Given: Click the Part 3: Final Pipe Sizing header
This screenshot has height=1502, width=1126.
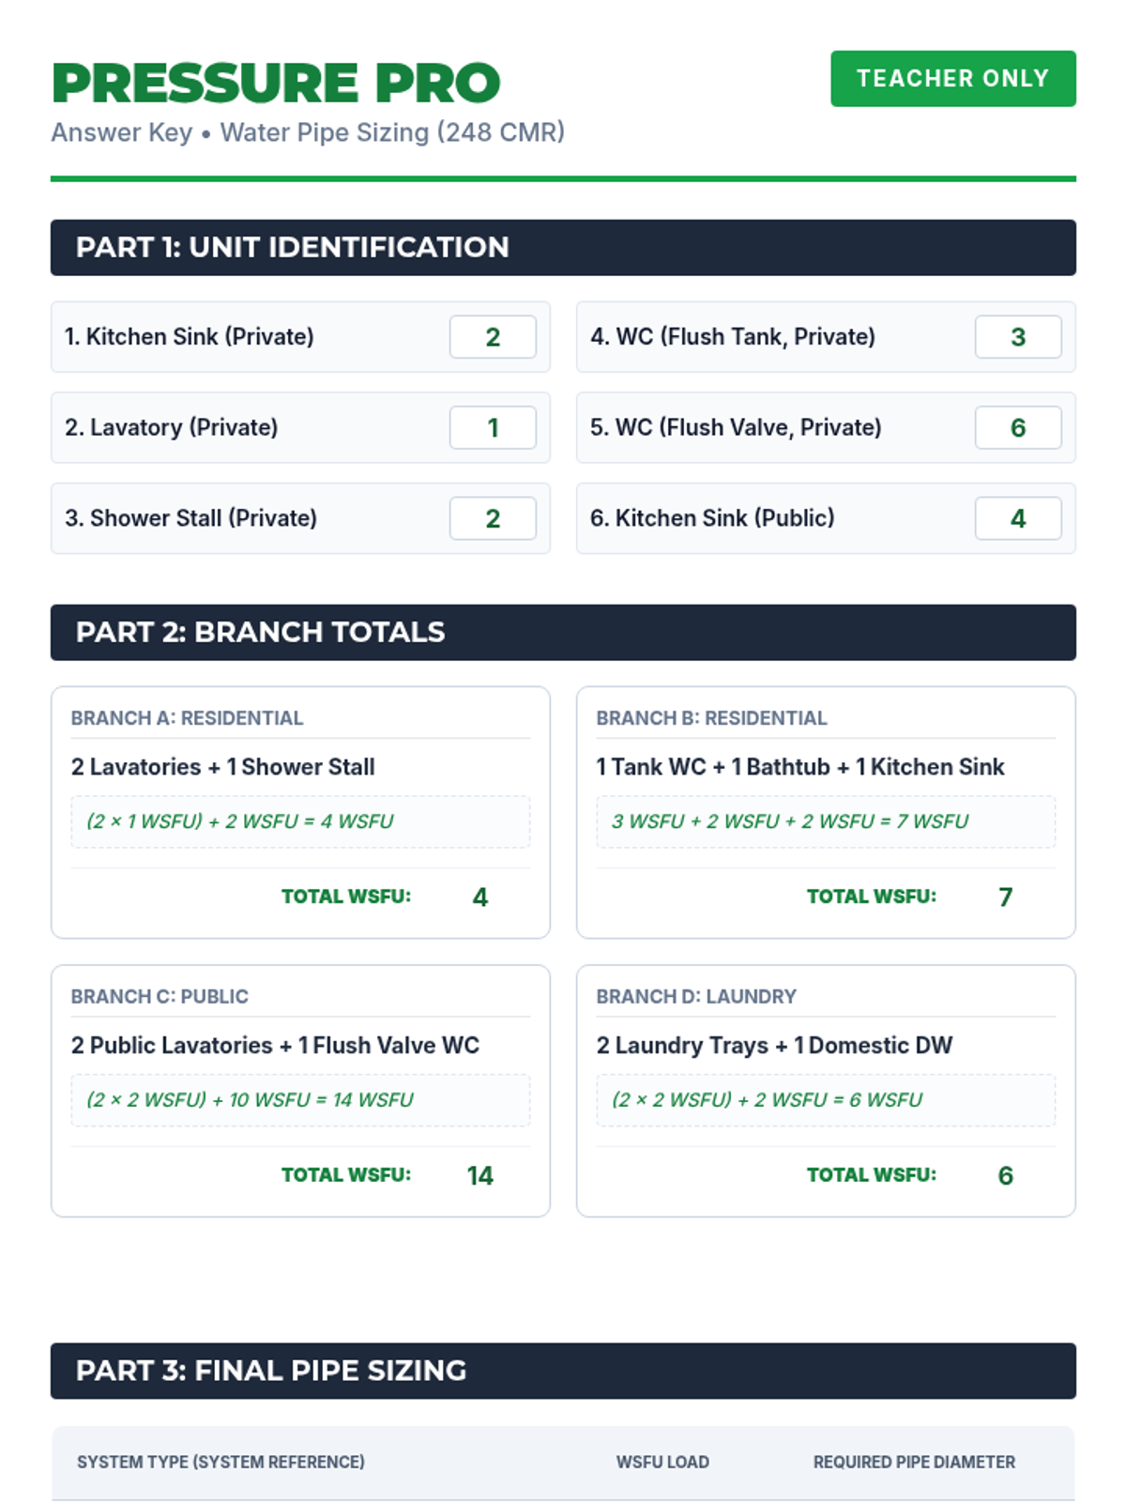Looking at the screenshot, I should click(563, 1371).
